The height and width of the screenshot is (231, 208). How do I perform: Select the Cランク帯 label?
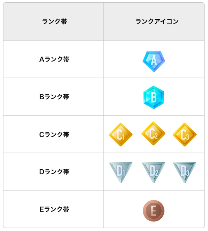pyautogui.click(x=54, y=135)
